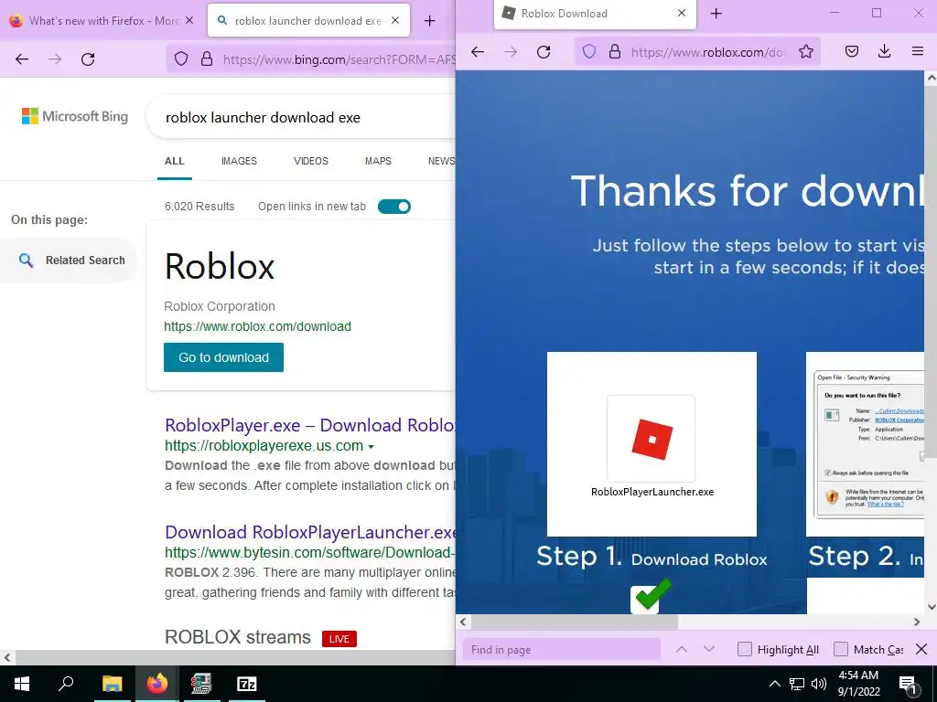Show hidden system tray icons

[x=774, y=684]
